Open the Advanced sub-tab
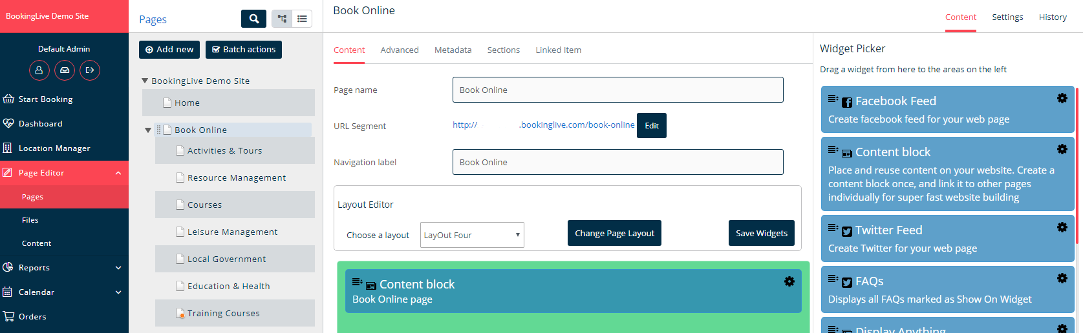The image size is (1083, 333). pos(400,50)
